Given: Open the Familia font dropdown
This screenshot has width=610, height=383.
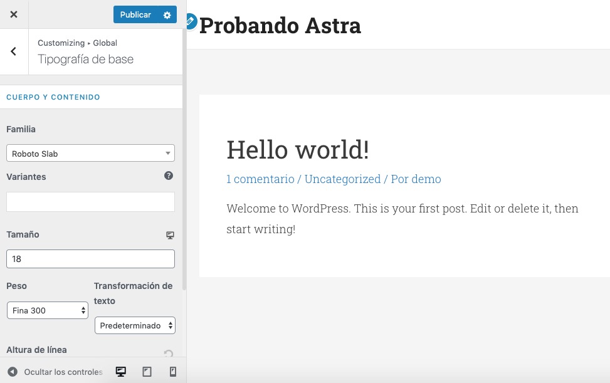Looking at the screenshot, I should (90, 153).
